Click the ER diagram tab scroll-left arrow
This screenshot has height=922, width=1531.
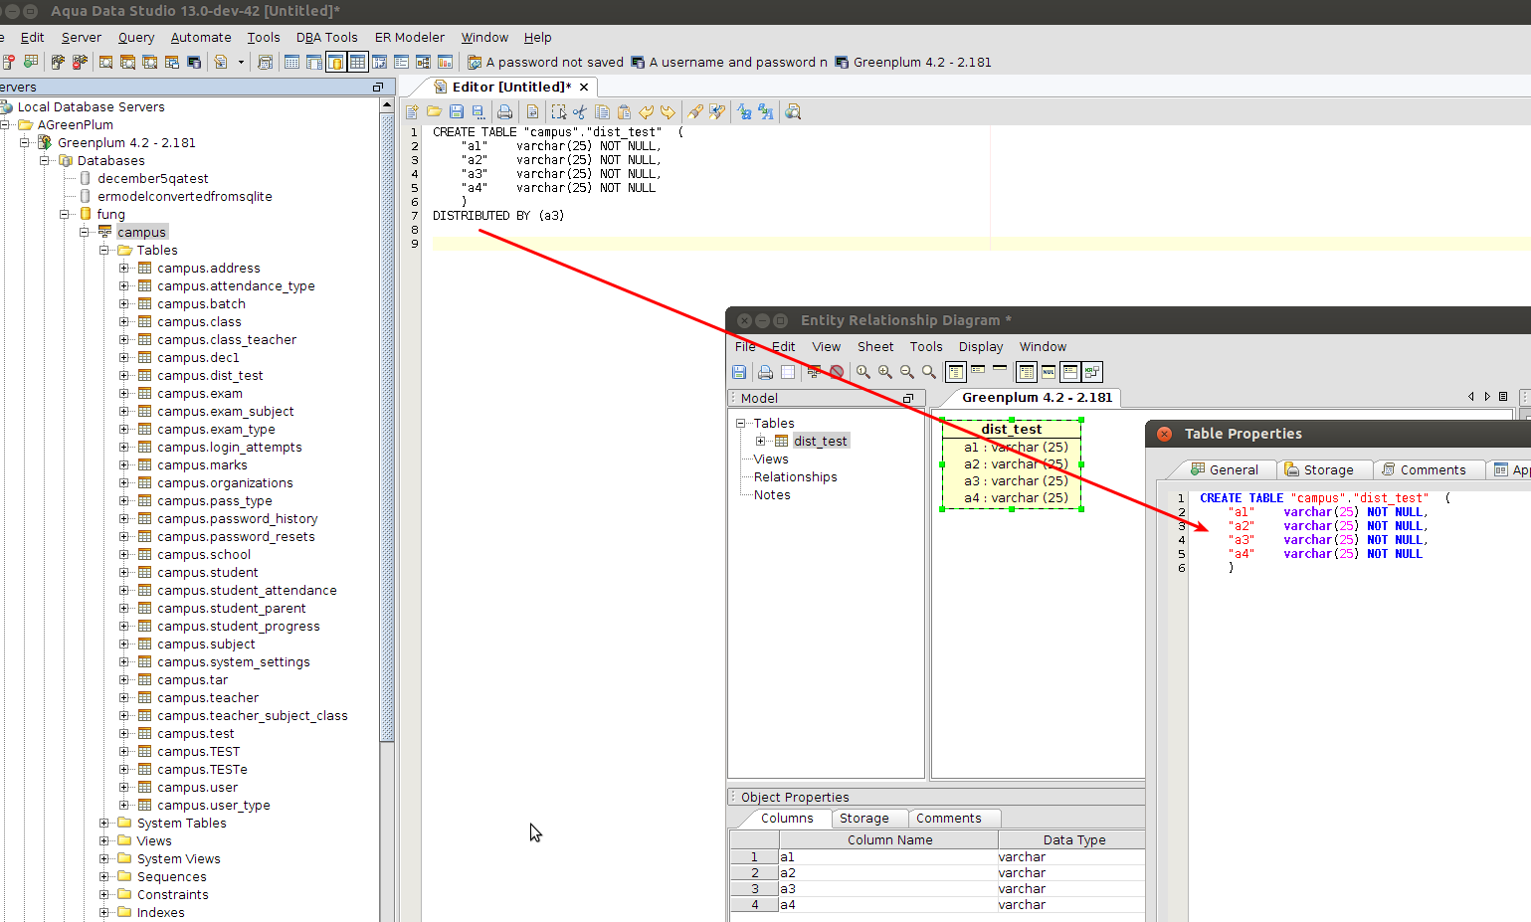click(1471, 397)
